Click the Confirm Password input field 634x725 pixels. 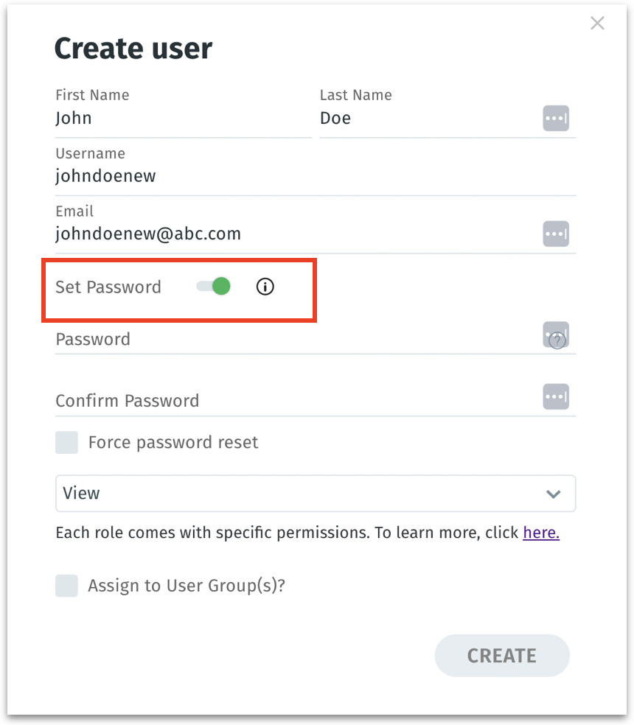[295, 401]
